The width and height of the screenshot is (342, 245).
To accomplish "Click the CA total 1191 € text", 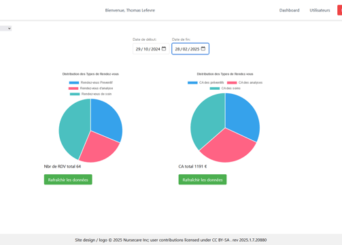I will [x=192, y=167].
